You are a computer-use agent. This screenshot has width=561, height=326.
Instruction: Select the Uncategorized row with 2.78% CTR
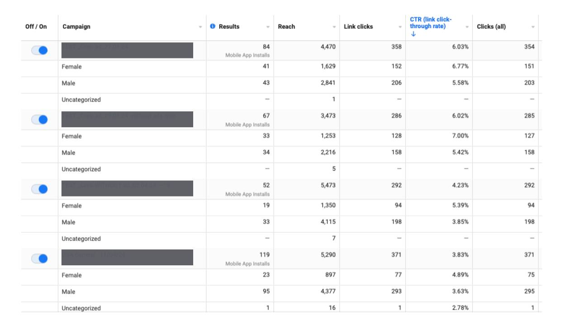tap(81, 308)
